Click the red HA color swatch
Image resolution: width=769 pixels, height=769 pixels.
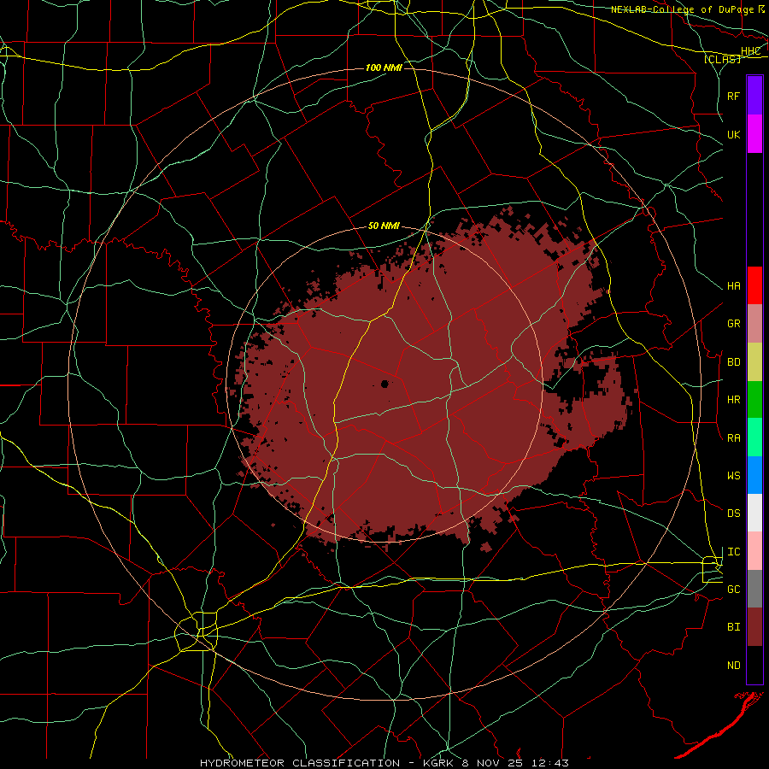754,285
